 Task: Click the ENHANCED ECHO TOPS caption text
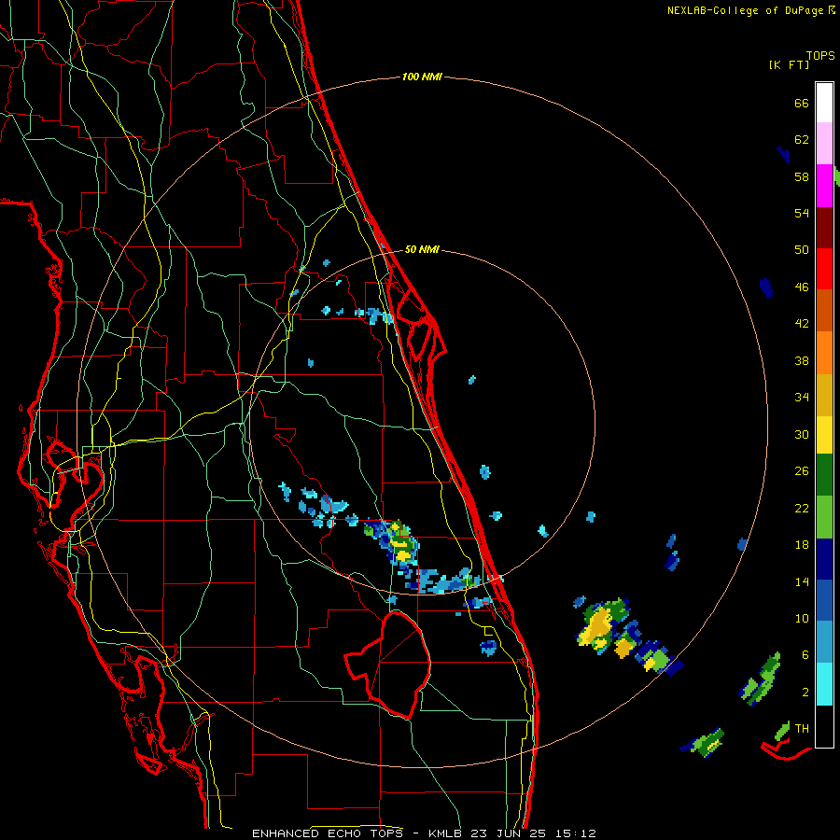point(328,833)
